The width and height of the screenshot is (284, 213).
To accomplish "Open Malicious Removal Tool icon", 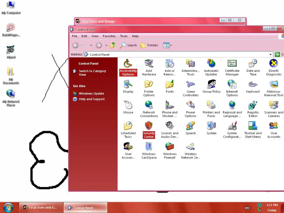I will click(x=274, y=88).
